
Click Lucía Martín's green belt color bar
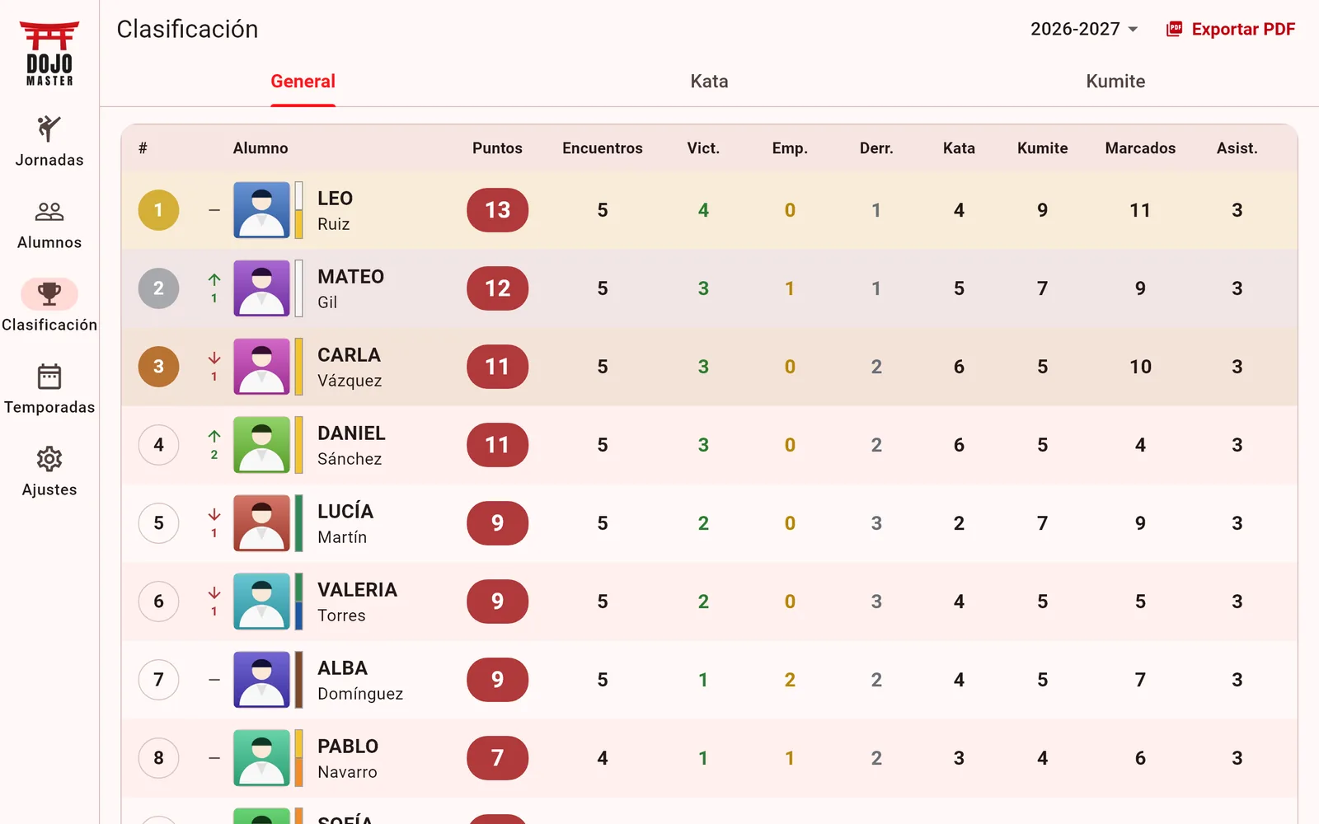[x=298, y=523]
